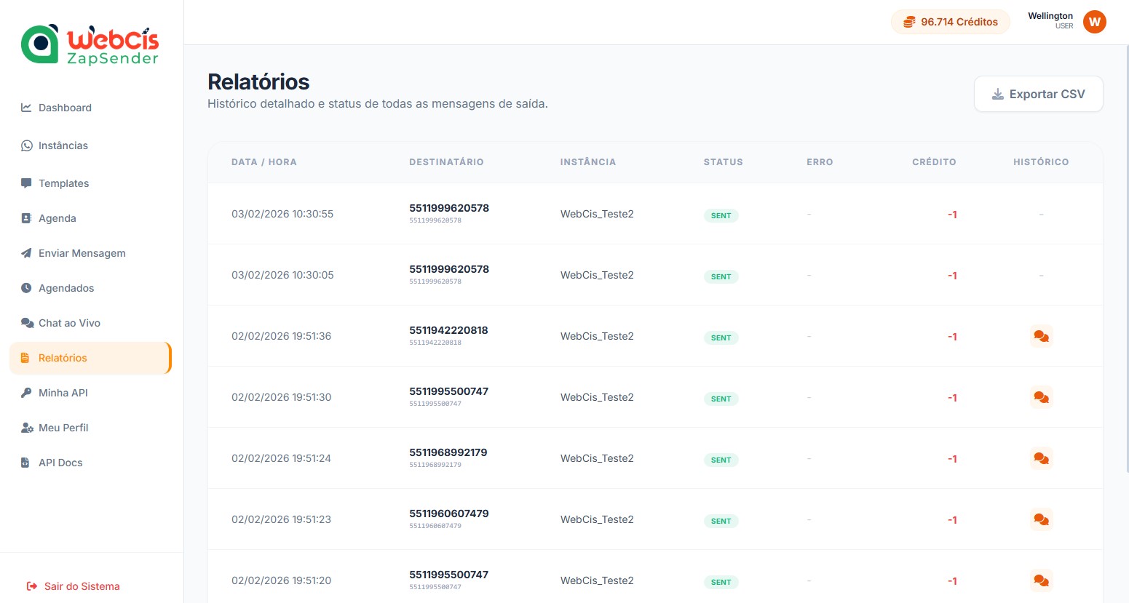Open the API Docs section

point(60,463)
